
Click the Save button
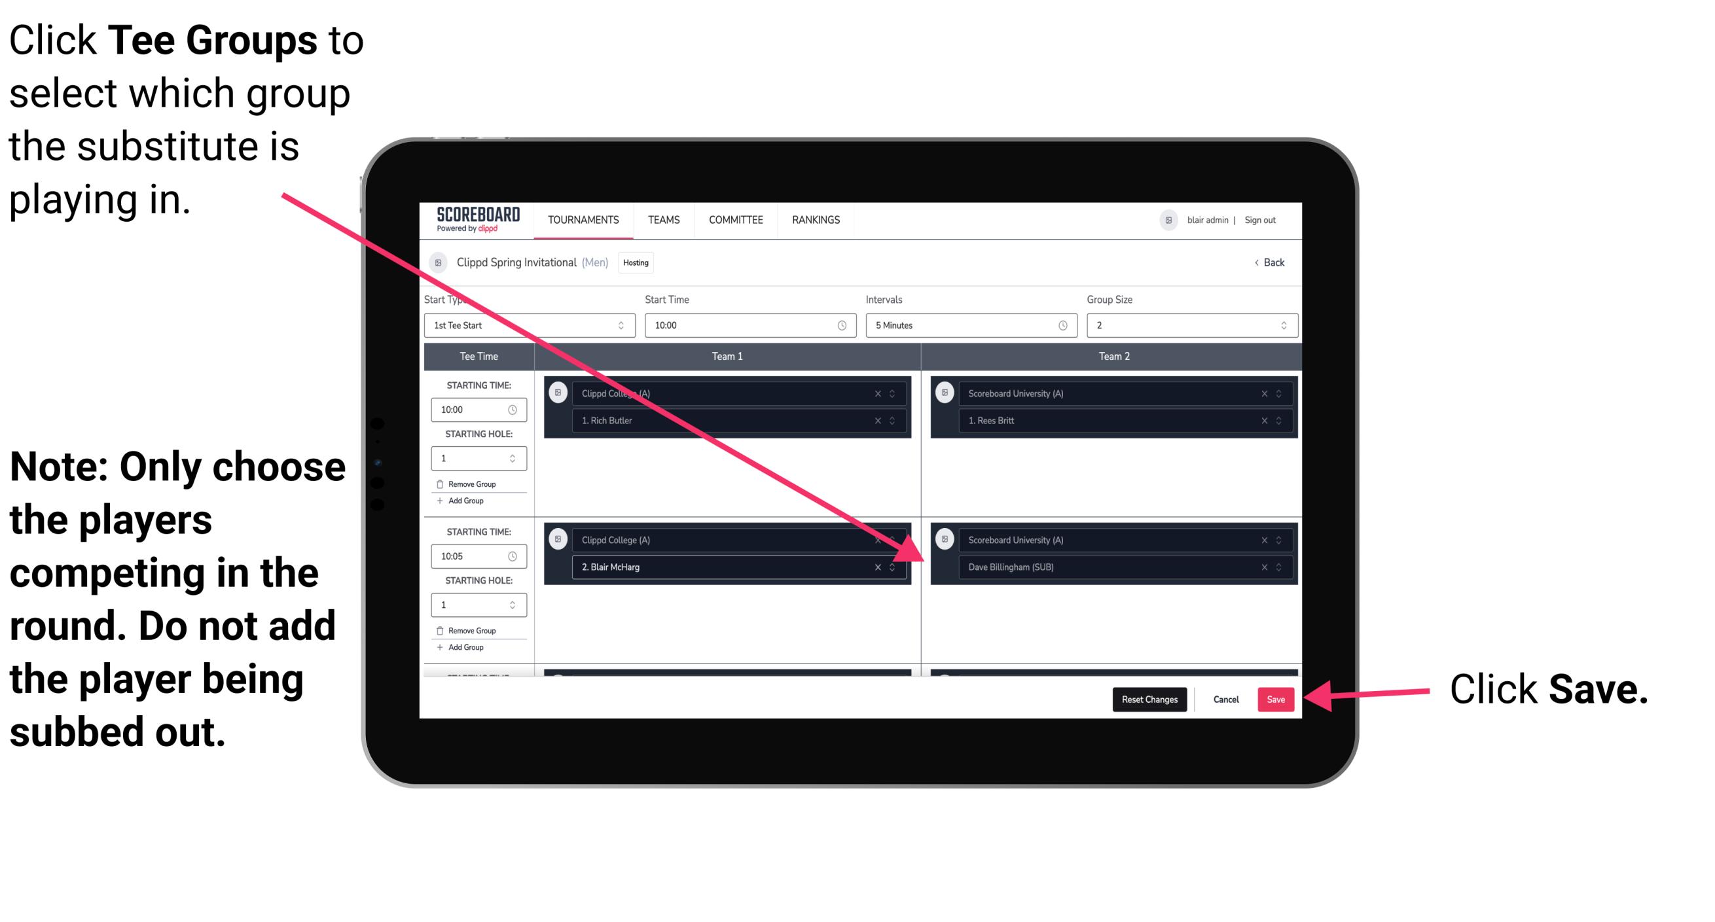[x=1276, y=698]
